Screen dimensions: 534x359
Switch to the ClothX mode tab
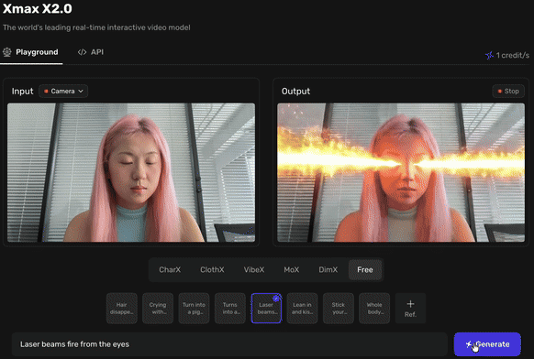click(212, 269)
